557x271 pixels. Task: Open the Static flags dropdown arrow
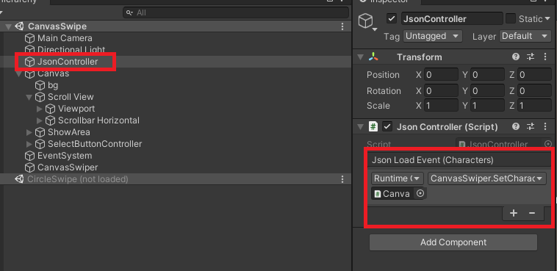tap(547, 19)
